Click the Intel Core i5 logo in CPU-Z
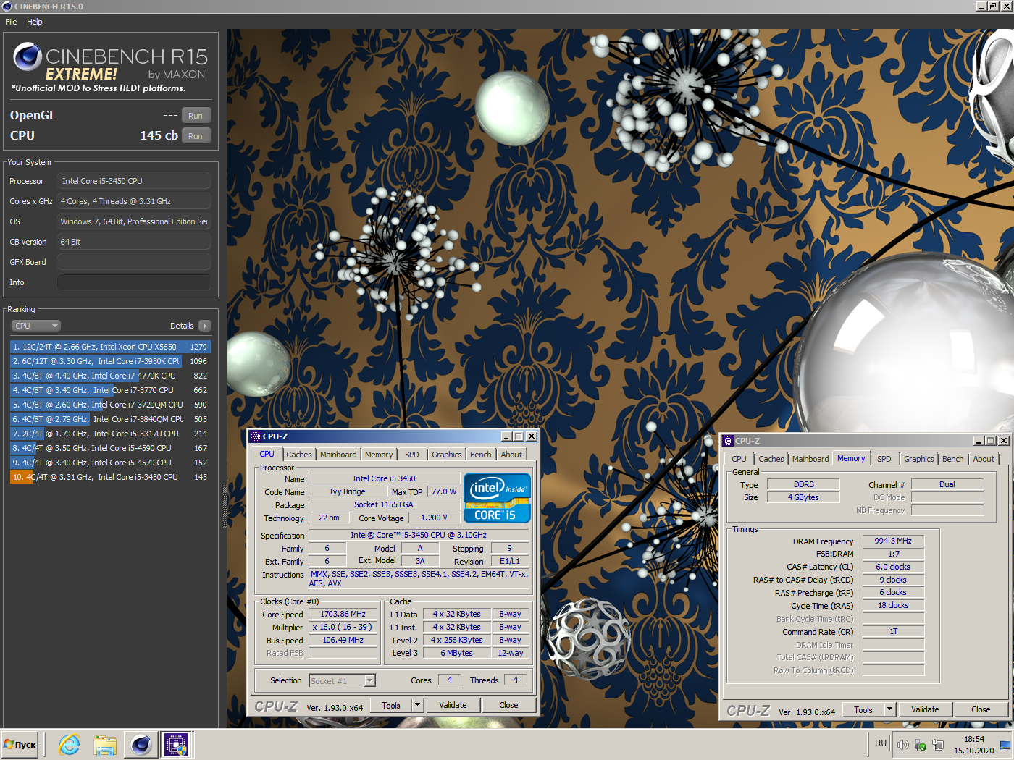 pos(497,497)
